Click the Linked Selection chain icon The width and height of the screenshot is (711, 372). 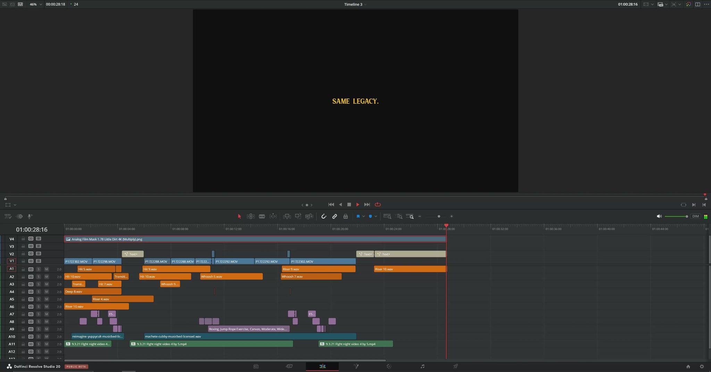335,216
